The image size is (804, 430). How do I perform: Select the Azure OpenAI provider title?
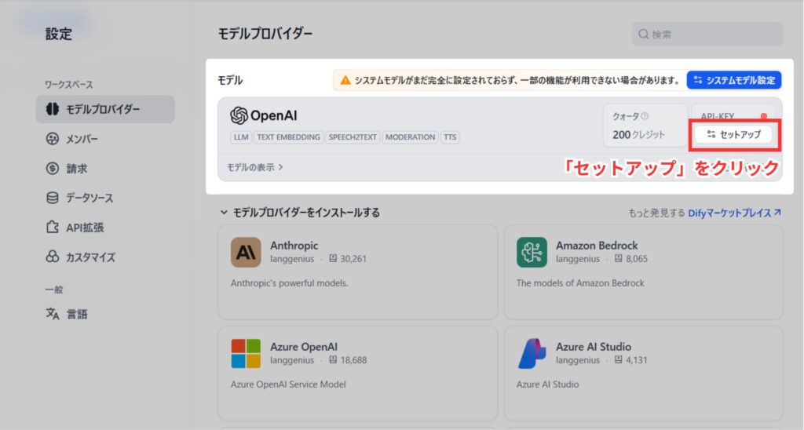click(x=304, y=347)
